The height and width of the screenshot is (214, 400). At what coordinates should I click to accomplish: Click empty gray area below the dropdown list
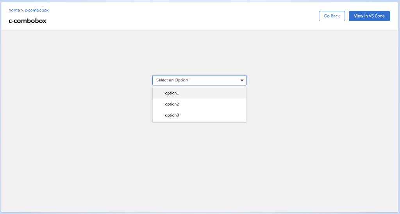(x=199, y=164)
